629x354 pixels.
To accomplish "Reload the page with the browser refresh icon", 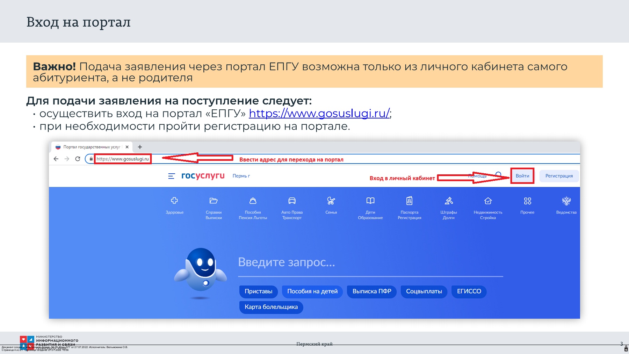I will coord(78,159).
